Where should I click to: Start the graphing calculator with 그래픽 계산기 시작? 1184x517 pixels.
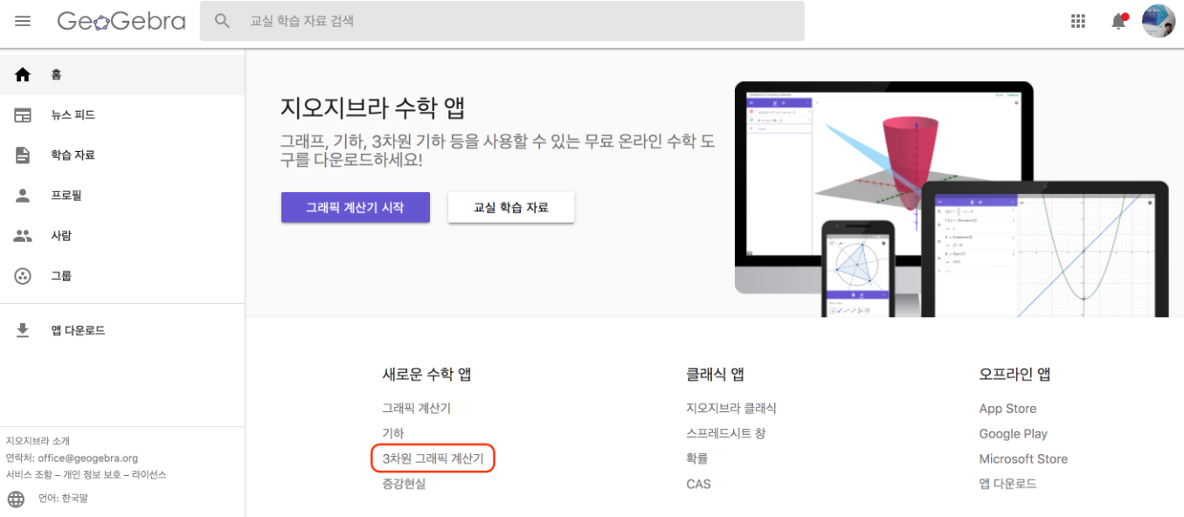(356, 208)
